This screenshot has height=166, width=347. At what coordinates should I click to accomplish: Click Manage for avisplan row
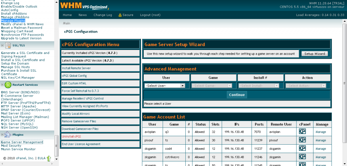click(321, 132)
